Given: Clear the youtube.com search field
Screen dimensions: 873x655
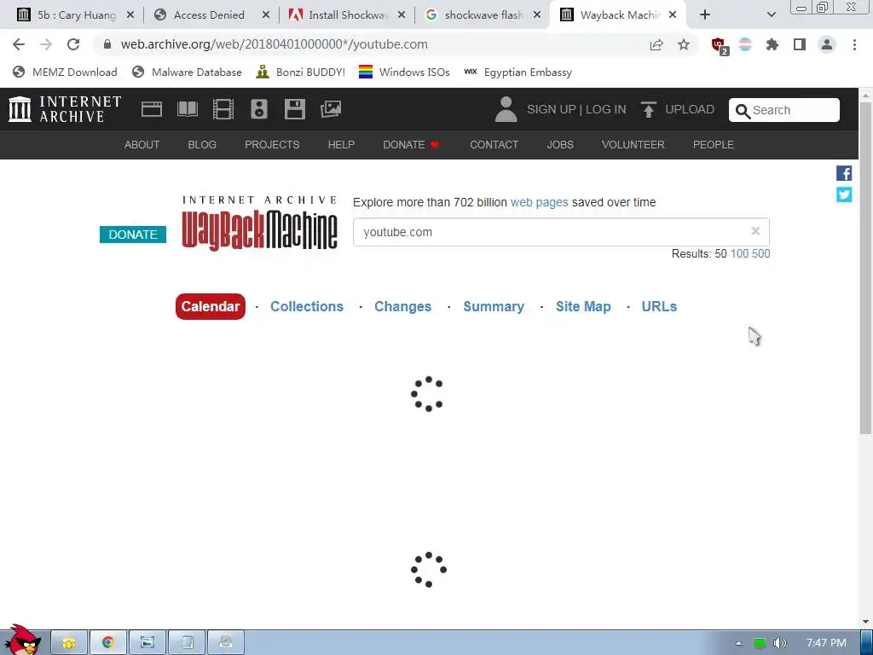Looking at the screenshot, I should (755, 231).
